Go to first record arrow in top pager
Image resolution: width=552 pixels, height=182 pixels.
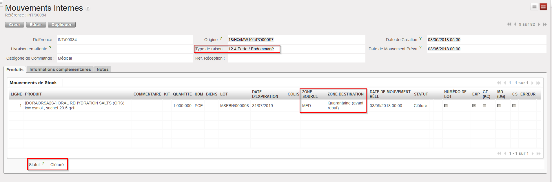509,24
